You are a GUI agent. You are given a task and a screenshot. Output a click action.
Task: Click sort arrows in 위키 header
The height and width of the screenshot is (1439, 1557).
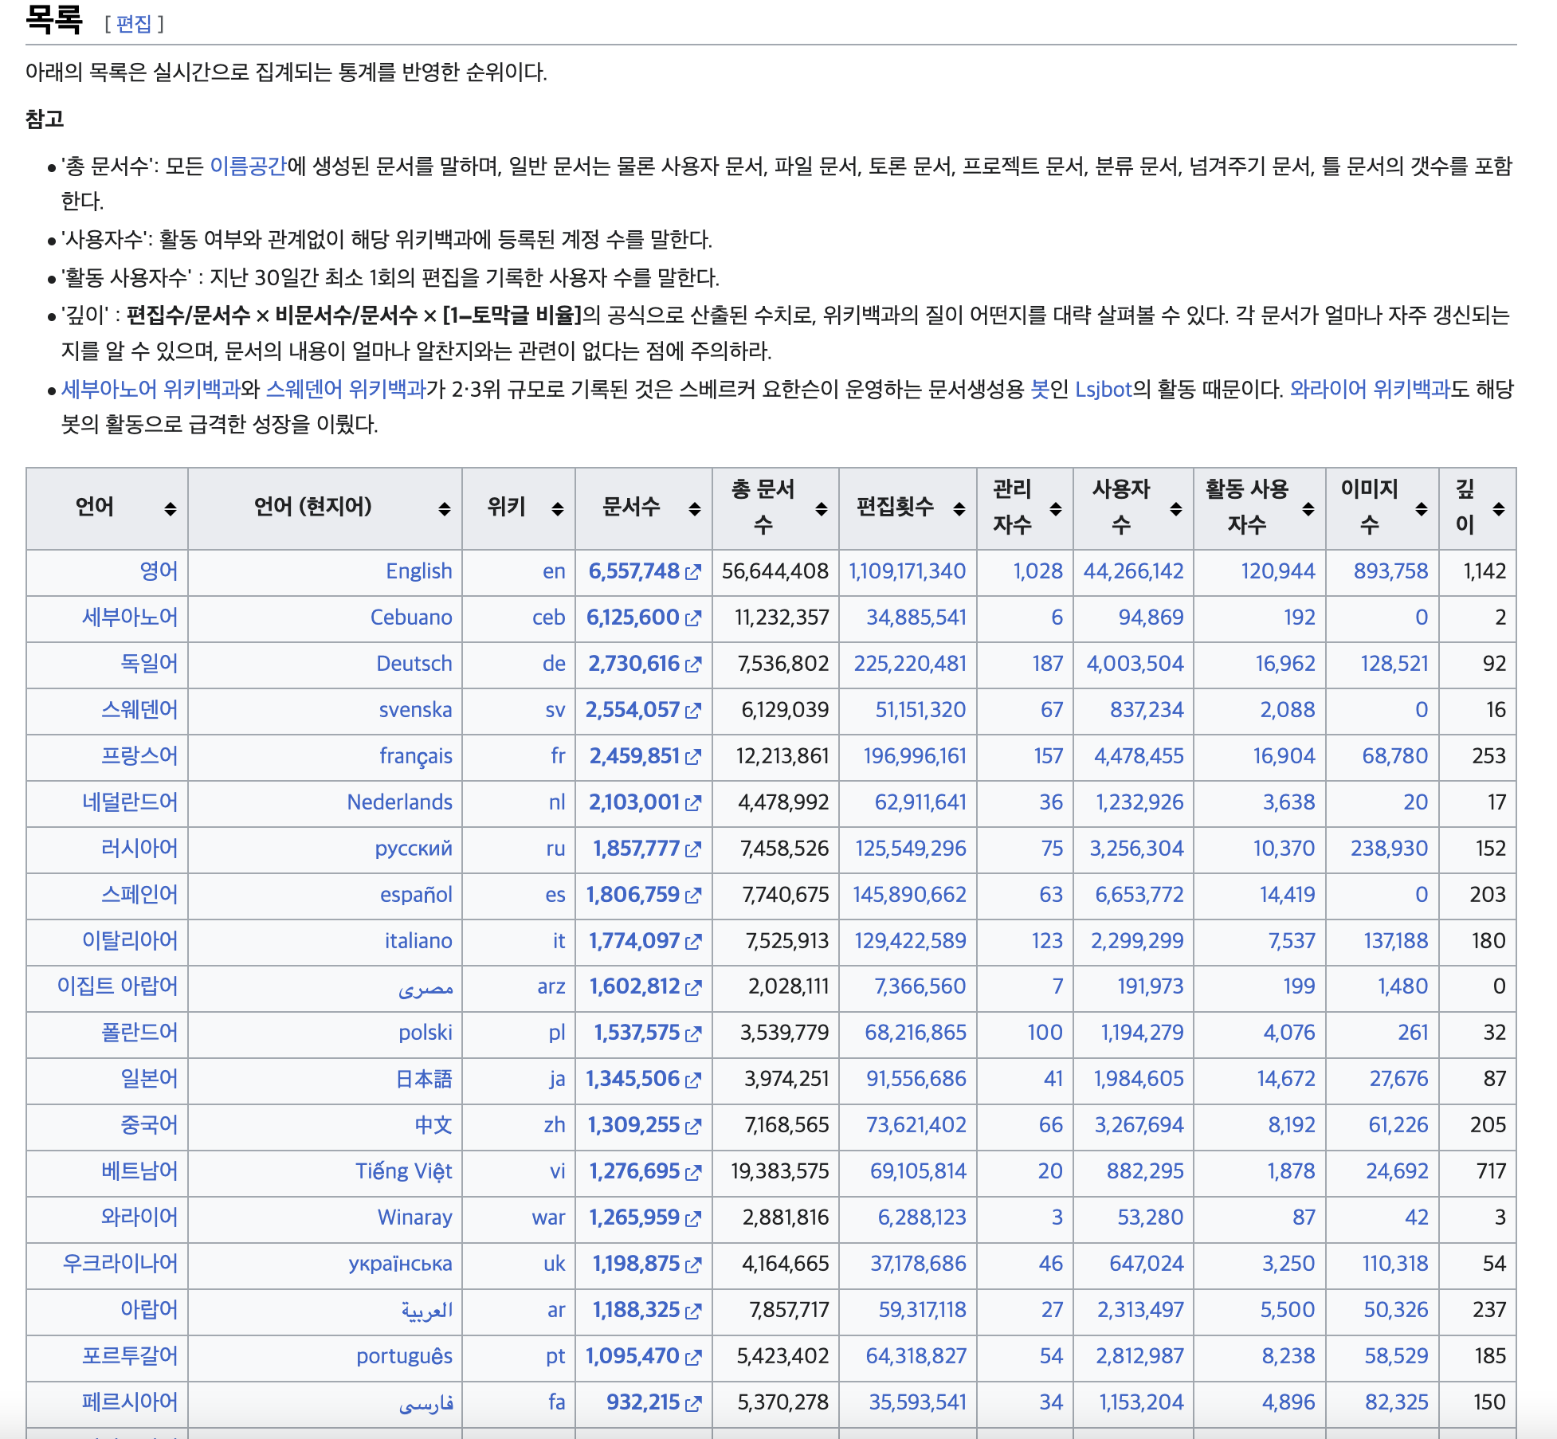[557, 508]
